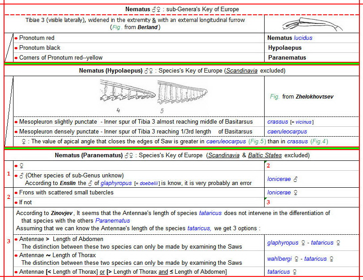
Task: Select the Hypolaepus sub-genus result
Action: (284, 48)
